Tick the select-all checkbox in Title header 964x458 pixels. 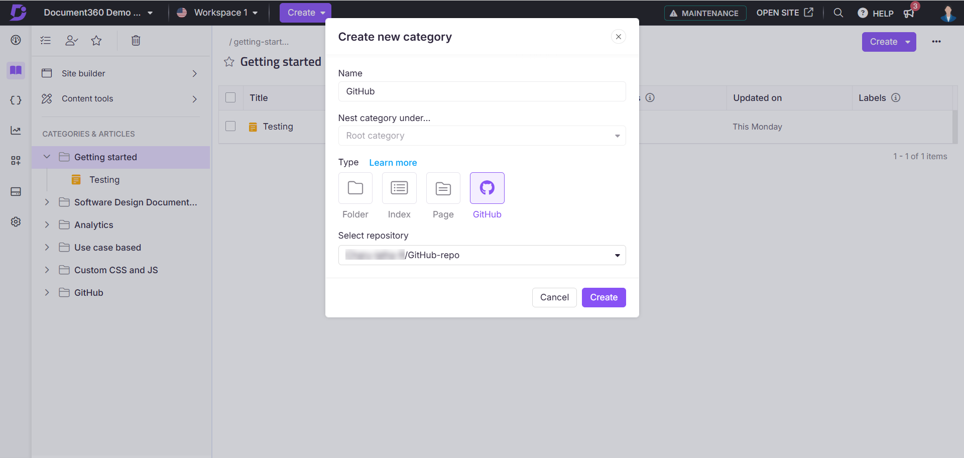pos(230,97)
